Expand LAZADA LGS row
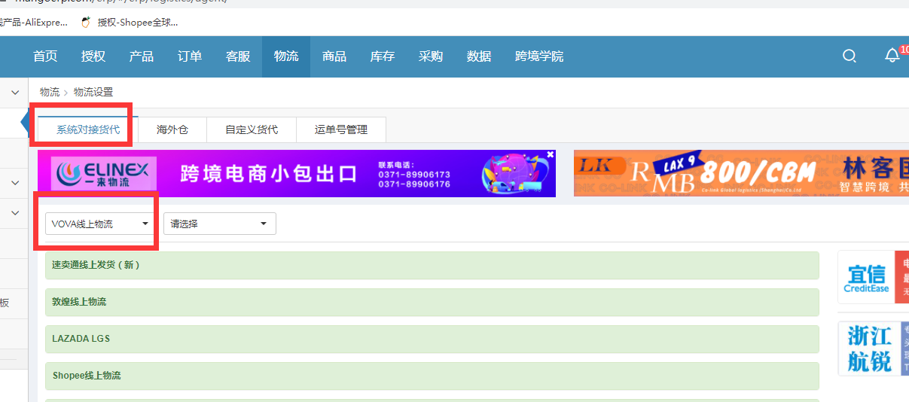The width and height of the screenshot is (909, 402). [432, 339]
